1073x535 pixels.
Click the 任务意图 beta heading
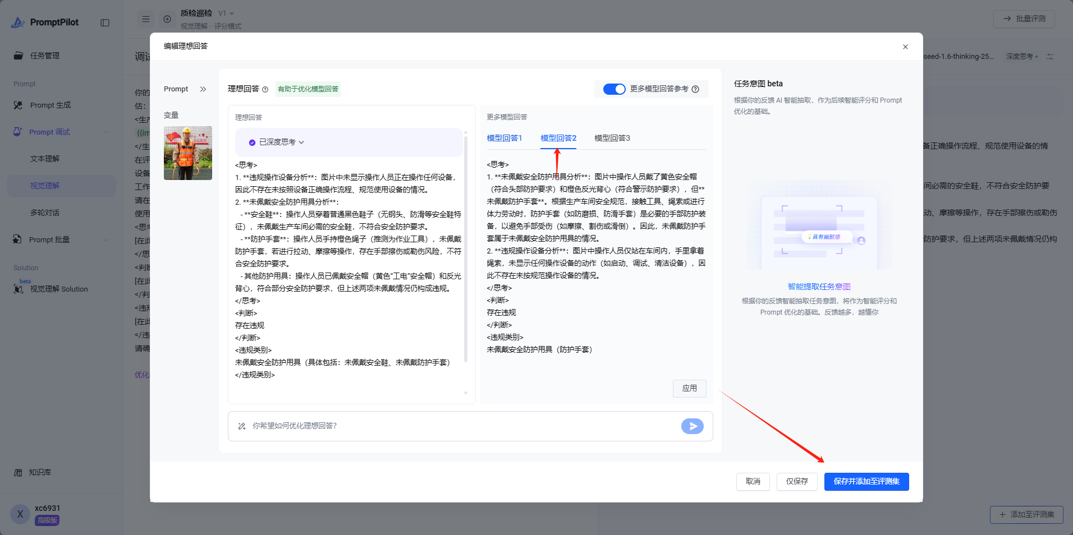758,84
